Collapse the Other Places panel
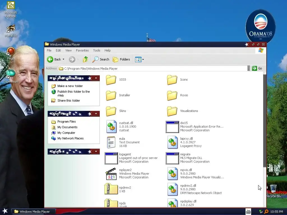Viewport: 287px width, 215px height. tap(96, 114)
